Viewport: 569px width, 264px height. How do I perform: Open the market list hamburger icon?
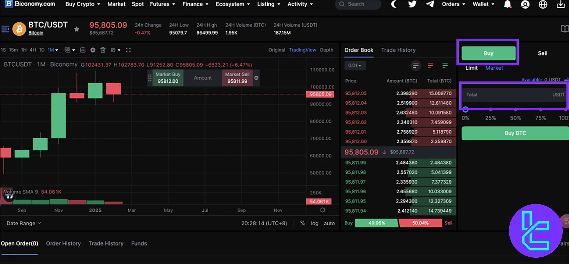(5, 29)
